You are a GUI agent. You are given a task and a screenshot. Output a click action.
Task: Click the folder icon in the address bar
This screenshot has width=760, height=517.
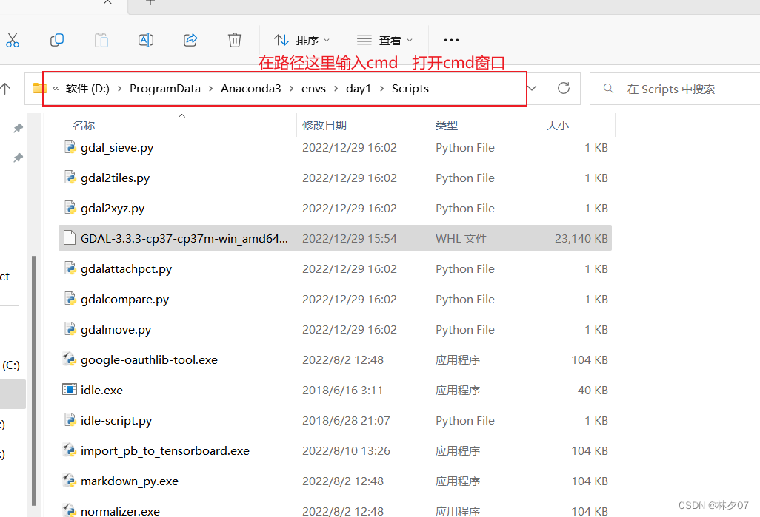pyautogui.click(x=39, y=88)
